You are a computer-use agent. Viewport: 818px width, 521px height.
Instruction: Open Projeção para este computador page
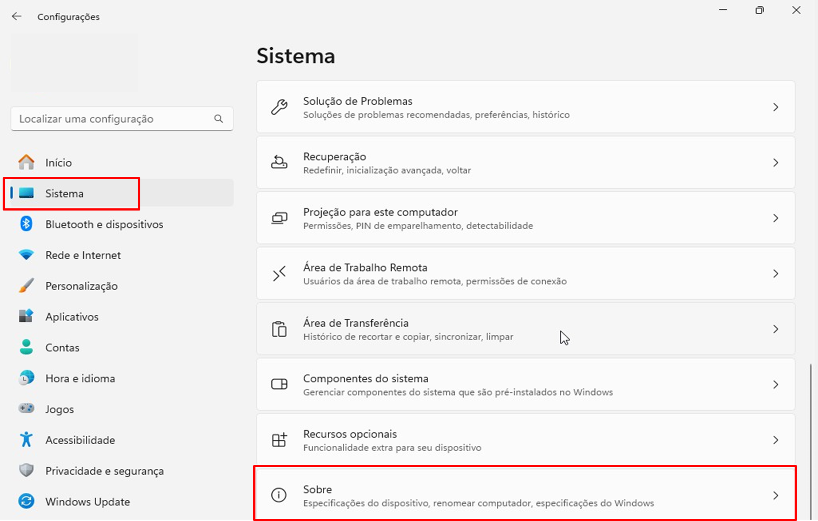pyautogui.click(x=525, y=218)
